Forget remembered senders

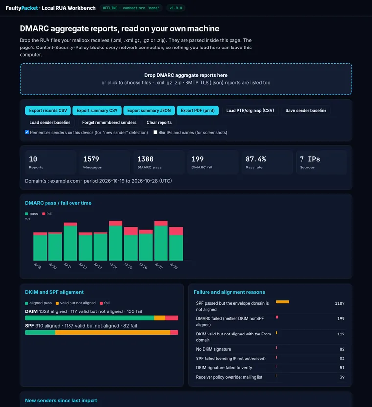point(109,122)
